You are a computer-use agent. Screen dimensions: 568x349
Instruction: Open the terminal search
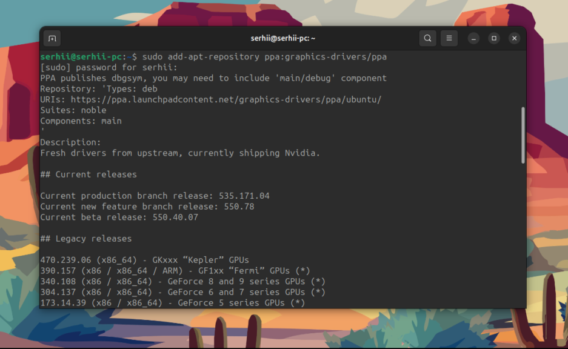(427, 38)
